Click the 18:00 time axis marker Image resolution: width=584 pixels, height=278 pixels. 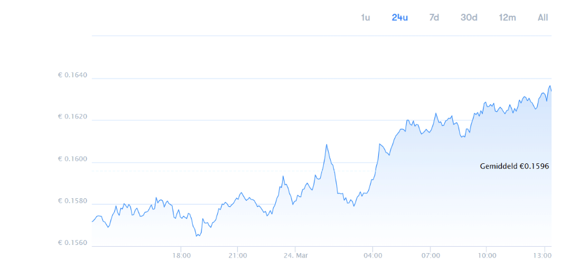point(181,256)
